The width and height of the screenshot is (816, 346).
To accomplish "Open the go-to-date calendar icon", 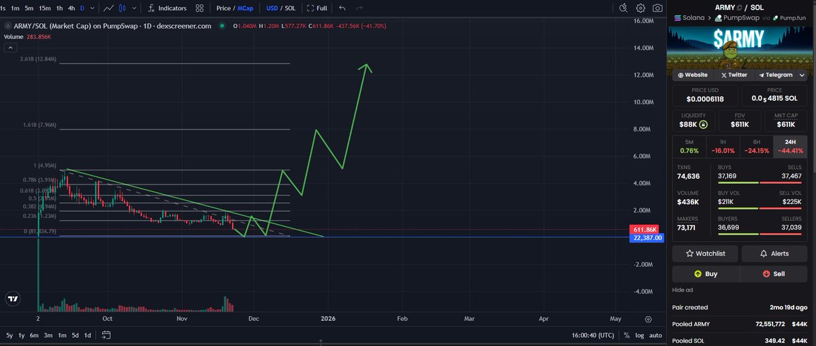I will pos(106,335).
